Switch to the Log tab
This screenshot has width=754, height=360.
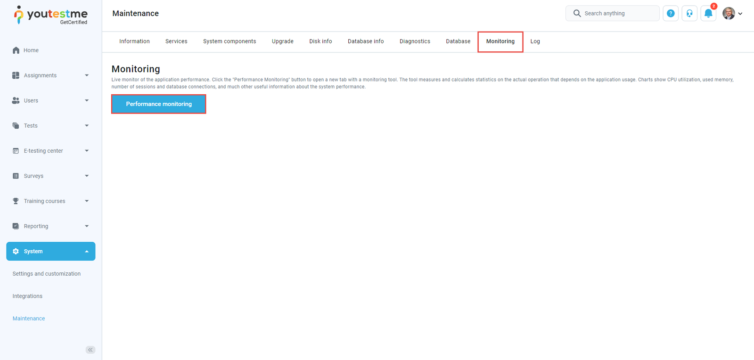coord(535,41)
